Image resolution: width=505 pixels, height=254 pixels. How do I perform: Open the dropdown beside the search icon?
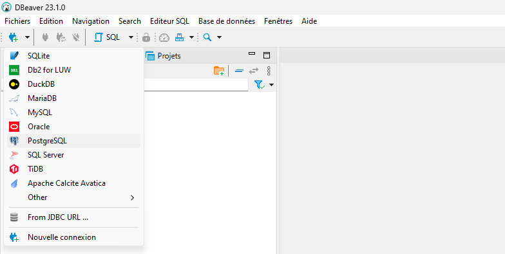coord(219,37)
